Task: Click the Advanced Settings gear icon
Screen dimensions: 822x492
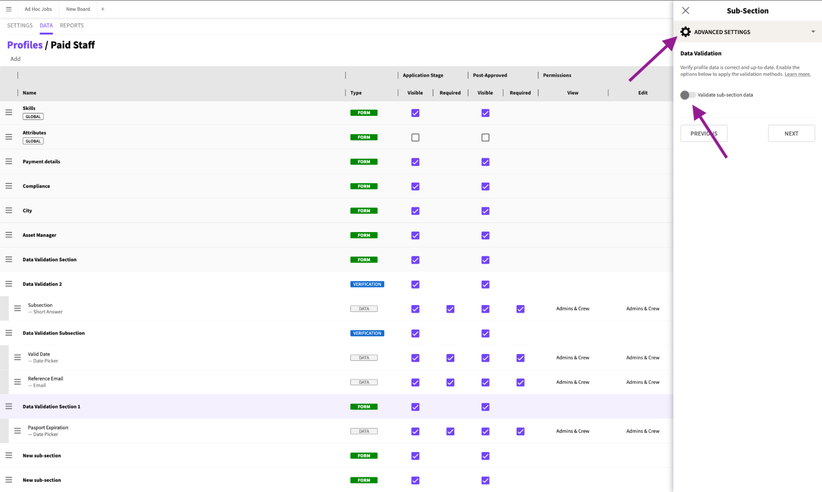Action: [685, 32]
